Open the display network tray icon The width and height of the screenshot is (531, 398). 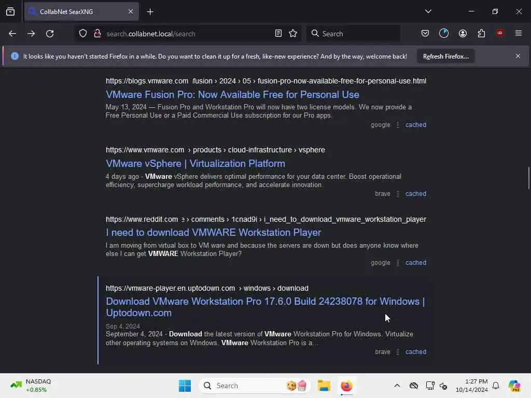point(430,386)
